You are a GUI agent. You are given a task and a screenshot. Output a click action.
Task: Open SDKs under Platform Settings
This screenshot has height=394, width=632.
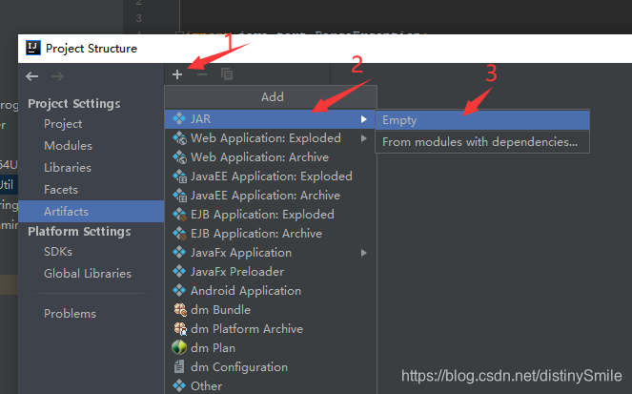click(x=58, y=252)
